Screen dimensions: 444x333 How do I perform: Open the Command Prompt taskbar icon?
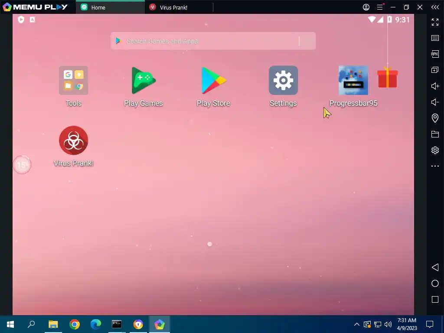tap(117, 324)
